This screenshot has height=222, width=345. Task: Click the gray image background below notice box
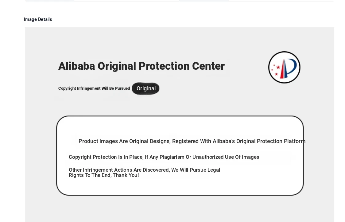click(x=180, y=209)
